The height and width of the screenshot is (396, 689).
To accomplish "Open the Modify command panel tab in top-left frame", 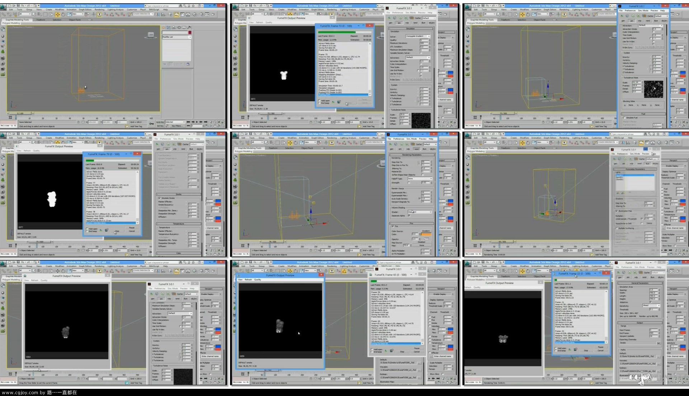I will [x=169, y=28].
